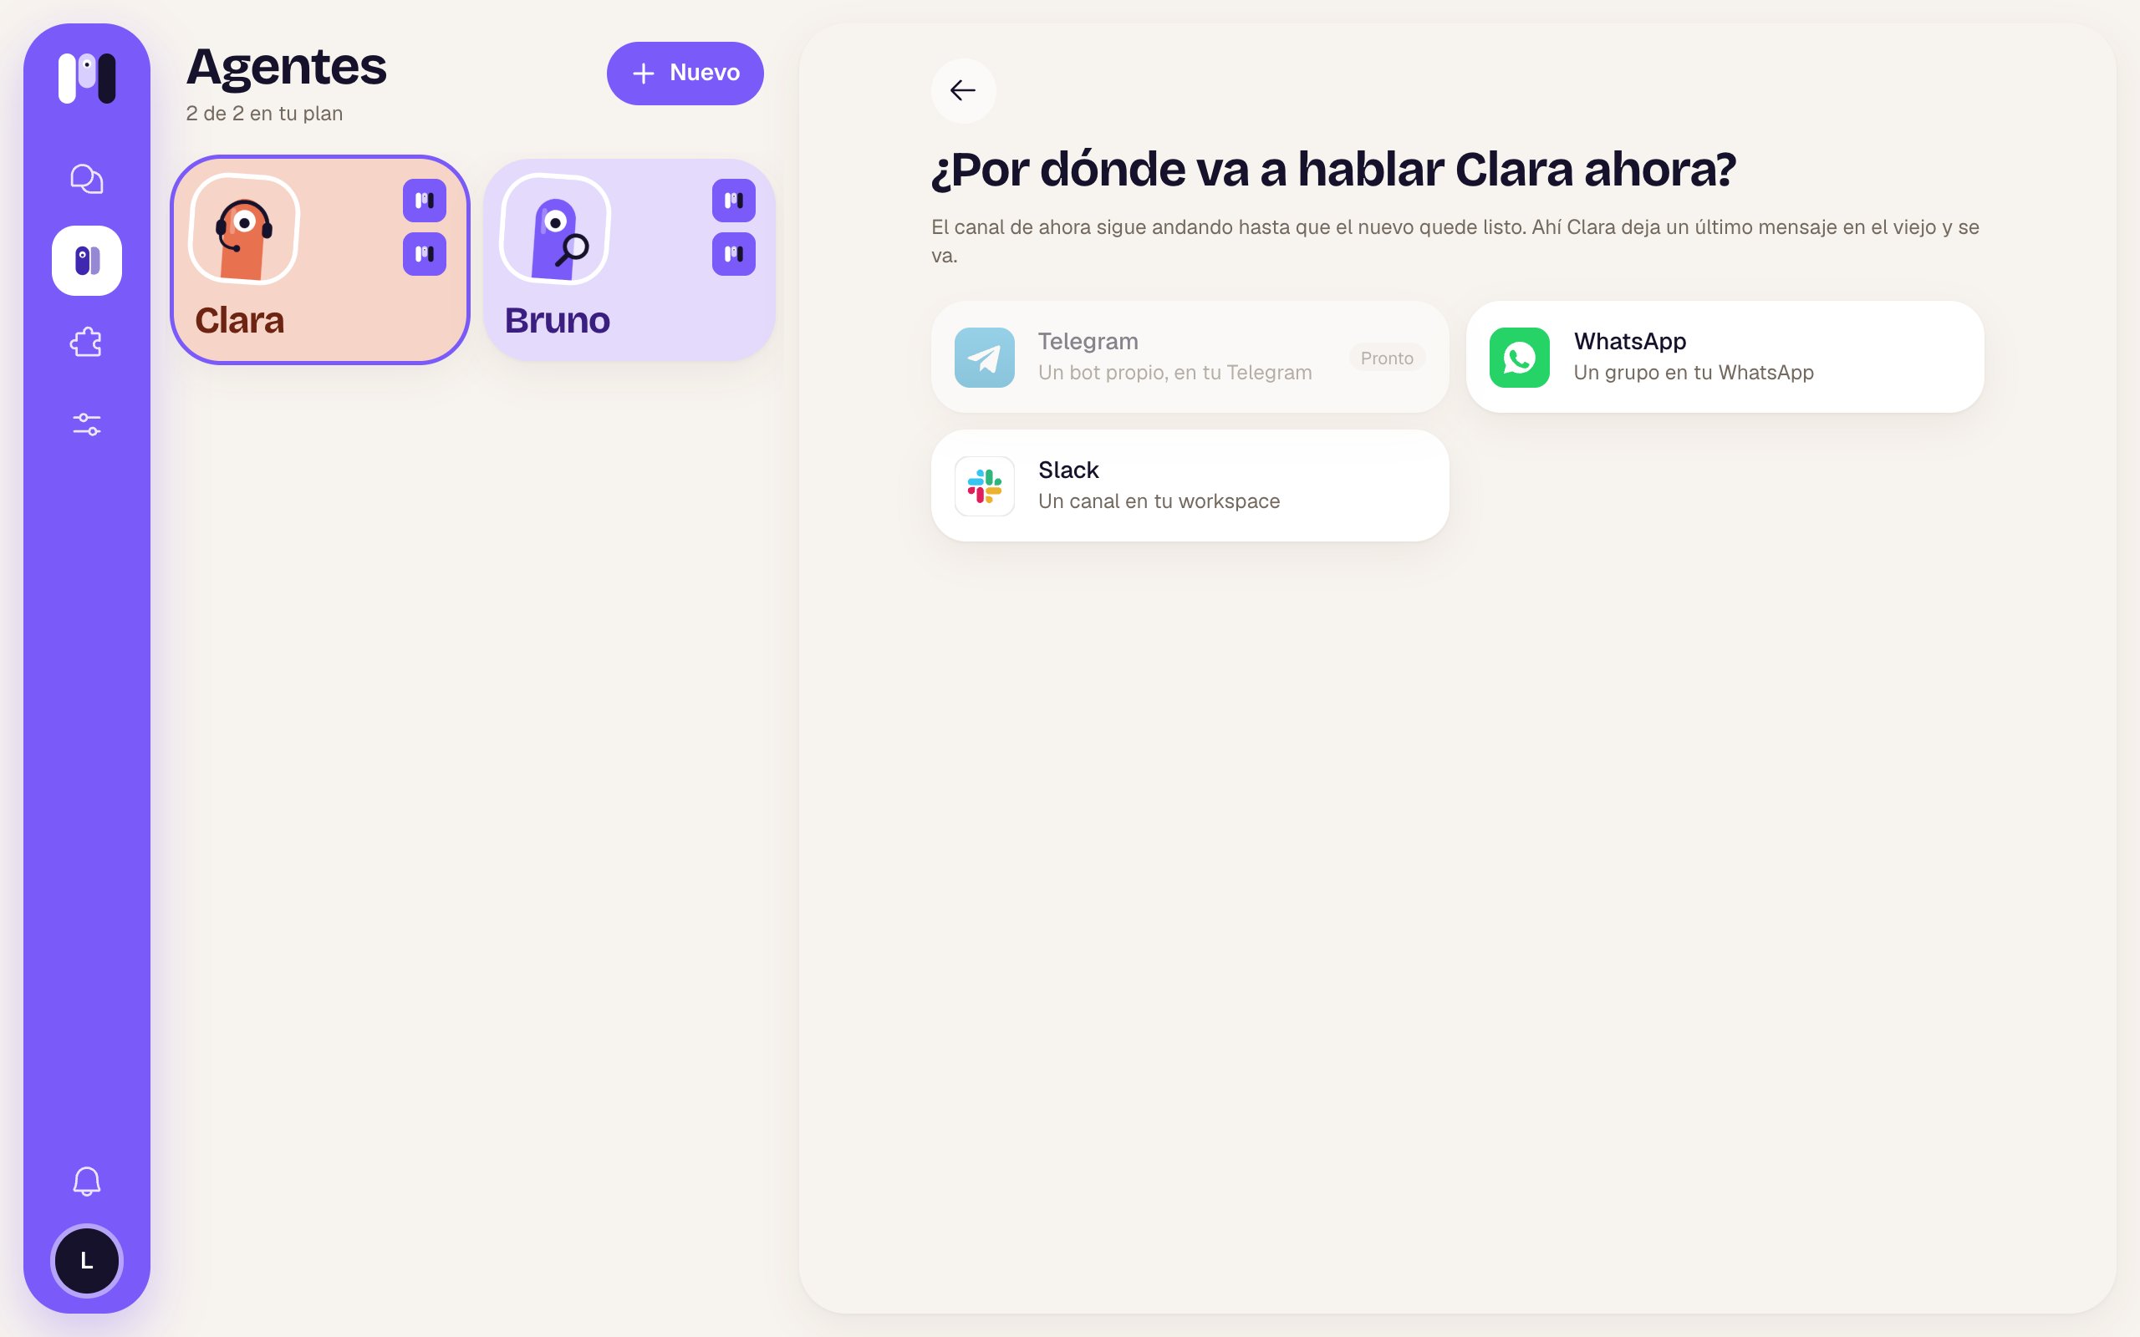Click Clara's bottom channel badge
The height and width of the screenshot is (1337, 2140).
click(x=425, y=254)
